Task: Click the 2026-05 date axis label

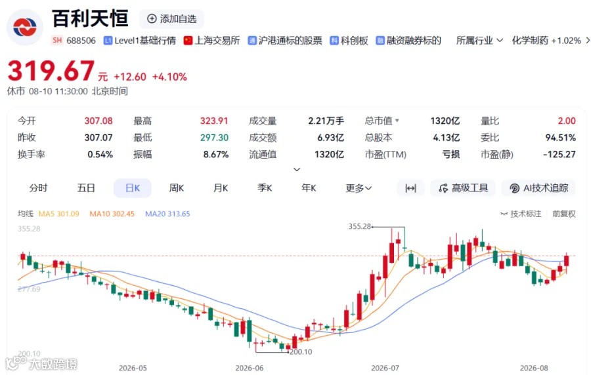Action: (x=133, y=368)
